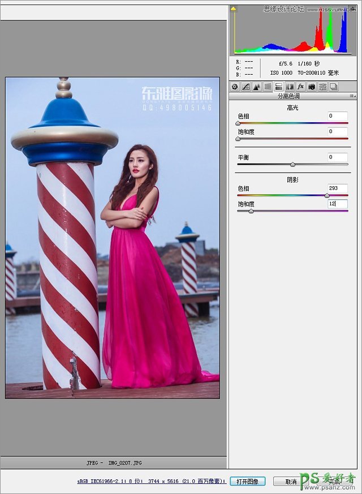Open the 分离色调 panel flyout menu

(352, 96)
